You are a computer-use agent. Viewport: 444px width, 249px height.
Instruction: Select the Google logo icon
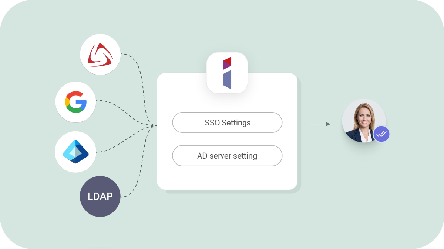(76, 102)
